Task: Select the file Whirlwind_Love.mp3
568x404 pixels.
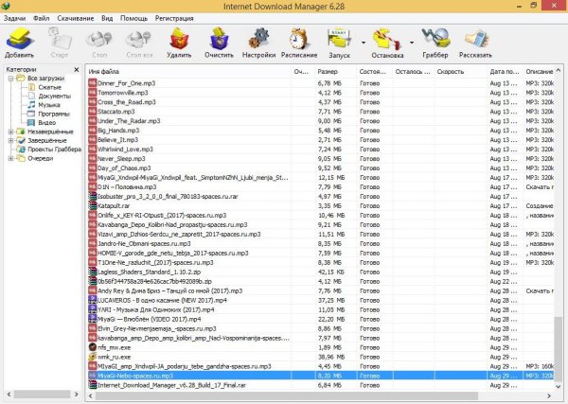Action: tap(125, 149)
